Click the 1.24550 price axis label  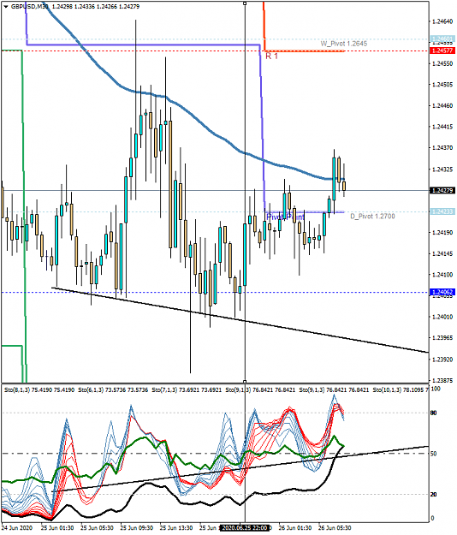tap(442, 64)
